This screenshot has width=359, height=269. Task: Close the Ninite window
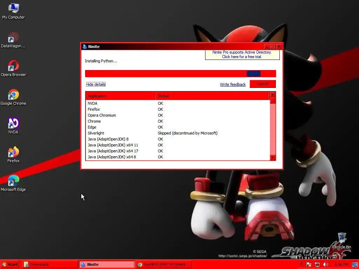pos(279,47)
